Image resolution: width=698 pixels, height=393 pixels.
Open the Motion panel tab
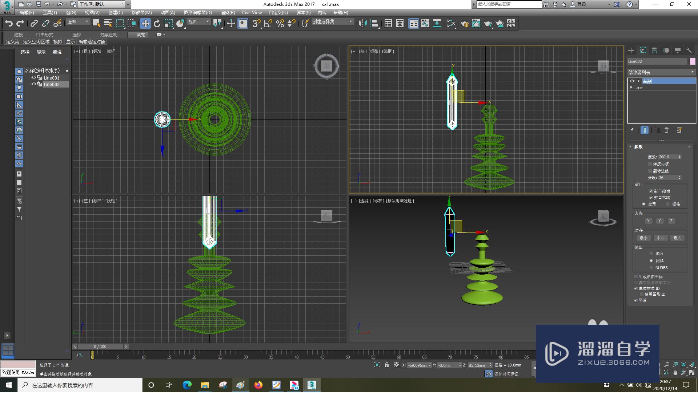click(666, 50)
